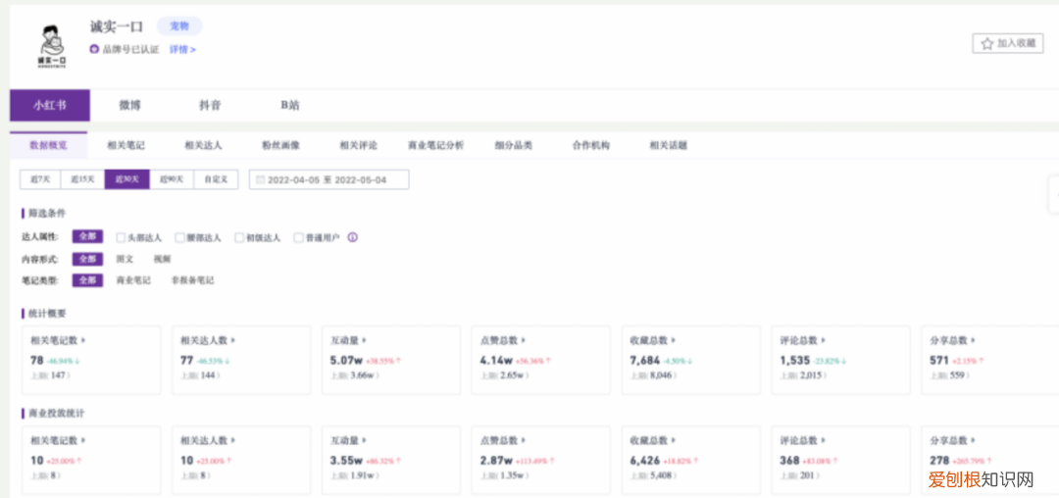This screenshot has width=1059, height=498.
Task: Click the purple 品牌号已认证 badge icon
Action: (94, 49)
